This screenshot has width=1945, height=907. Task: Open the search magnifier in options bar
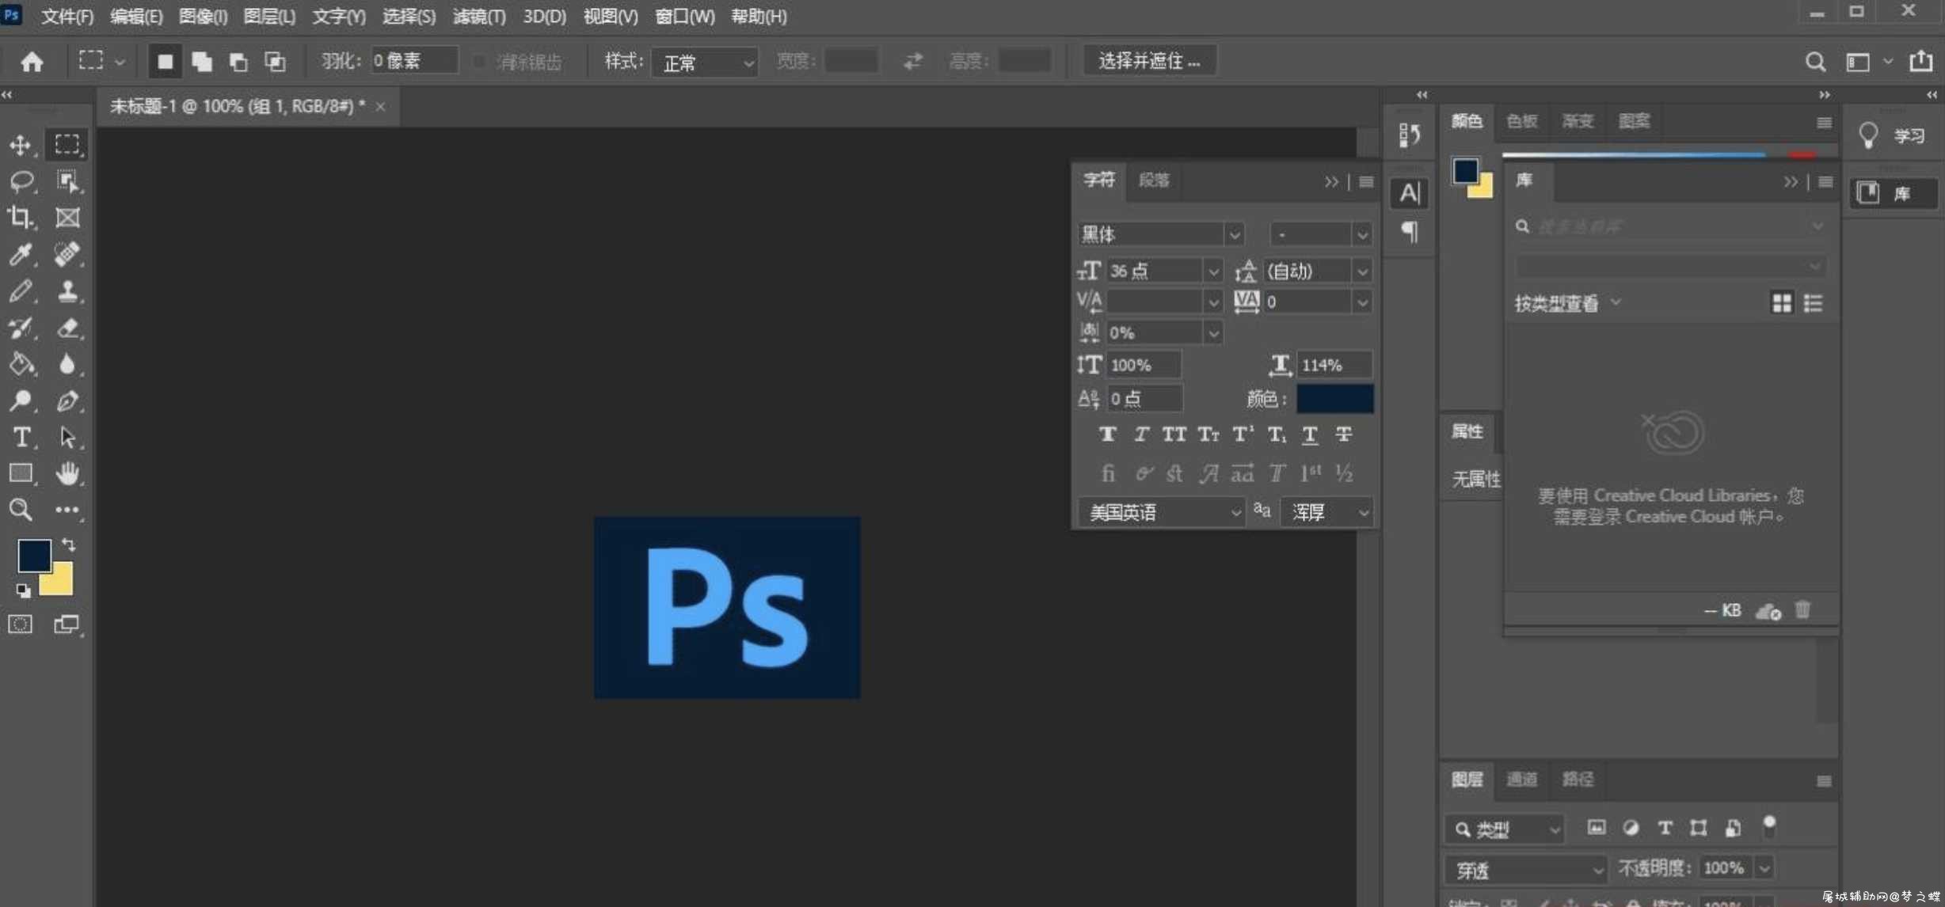pyautogui.click(x=1815, y=61)
